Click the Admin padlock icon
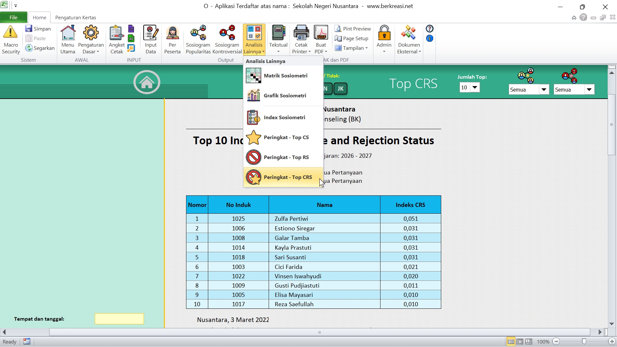 (384, 33)
